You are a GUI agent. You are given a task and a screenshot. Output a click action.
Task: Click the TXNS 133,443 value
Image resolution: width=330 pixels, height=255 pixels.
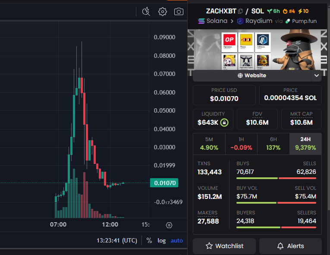coord(210,172)
